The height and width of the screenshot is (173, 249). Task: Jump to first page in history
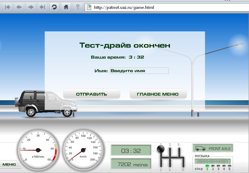8,7
